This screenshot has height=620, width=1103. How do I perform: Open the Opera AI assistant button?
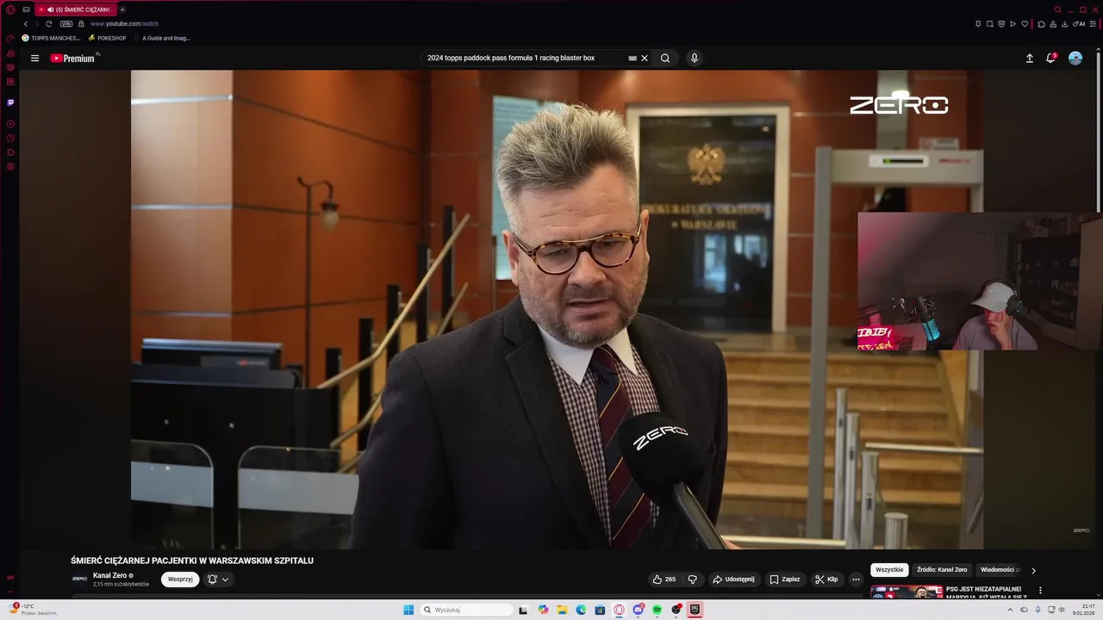[x=1079, y=24]
